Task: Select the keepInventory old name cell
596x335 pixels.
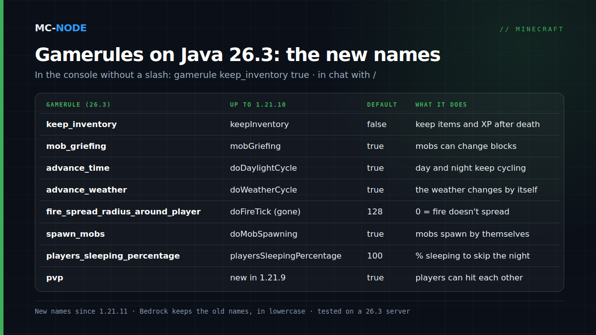Action: [259, 124]
